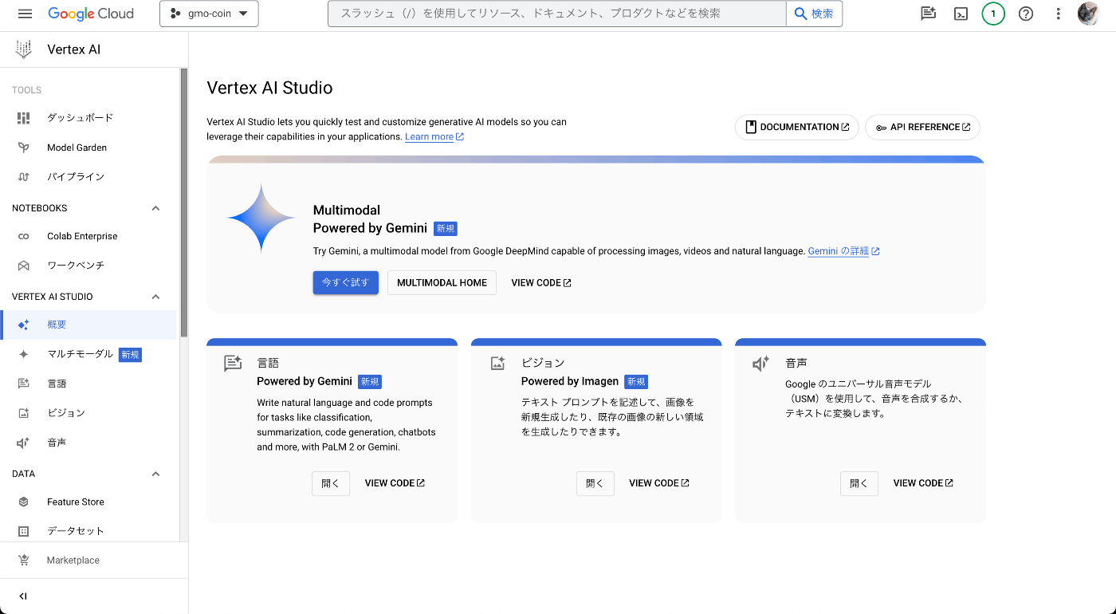Click the sidebar 言語 language icon

[x=23, y=384]
